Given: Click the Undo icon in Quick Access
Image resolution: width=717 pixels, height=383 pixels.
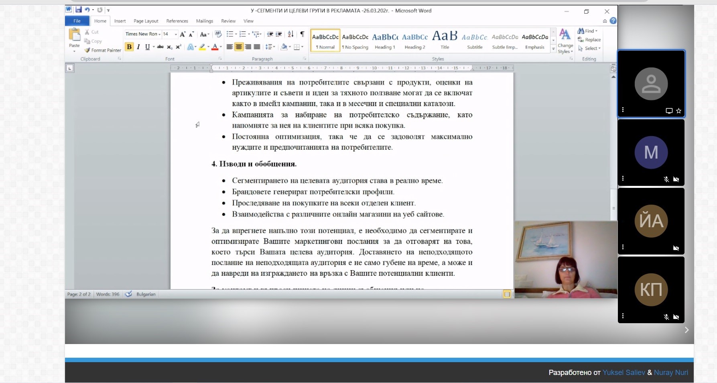Looking at the screenshot, I should [x=87, y=10].
